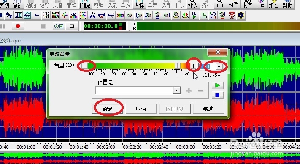Expand the 预置 preset dropdown list

(177, 90)
